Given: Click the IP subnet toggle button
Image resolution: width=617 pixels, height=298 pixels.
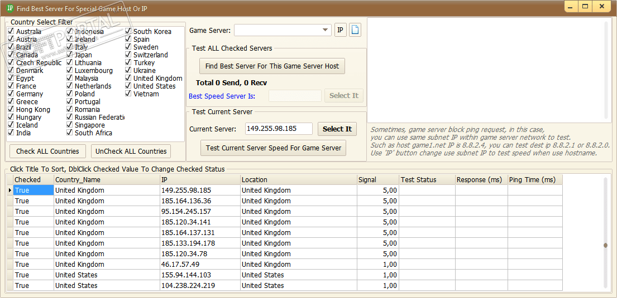Looking at the screenshot, I should click(341, 30).
